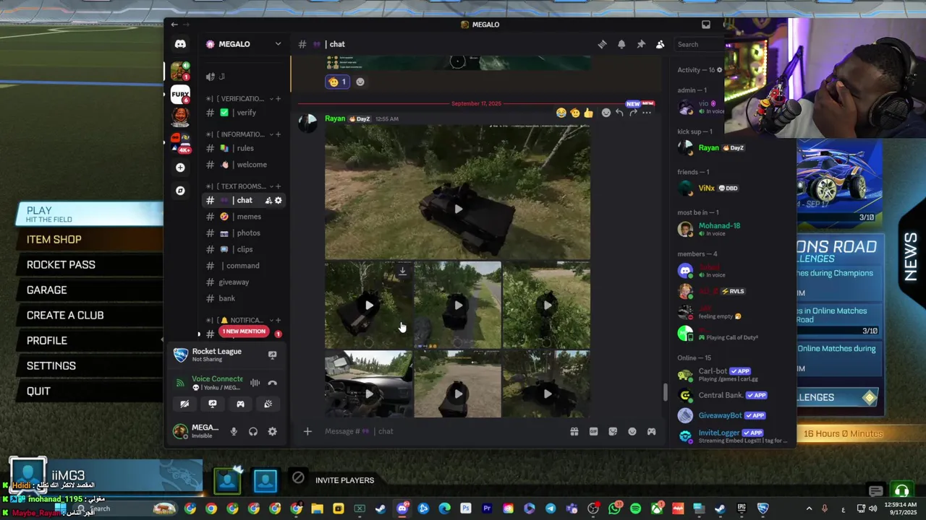Open MEGALO server dropdown menu
This screenshot has width=926, height=520.
278,44
